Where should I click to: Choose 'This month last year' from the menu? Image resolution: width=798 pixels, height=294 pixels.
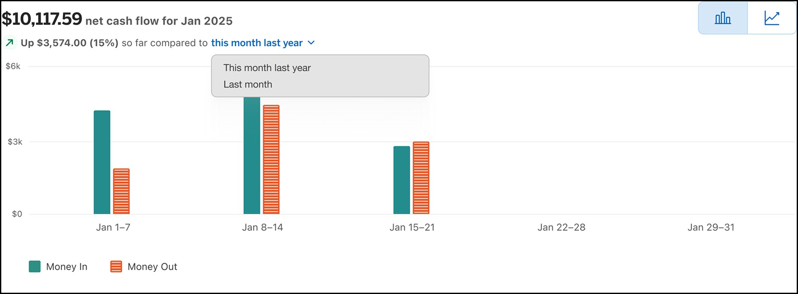(x=267, y=67)
